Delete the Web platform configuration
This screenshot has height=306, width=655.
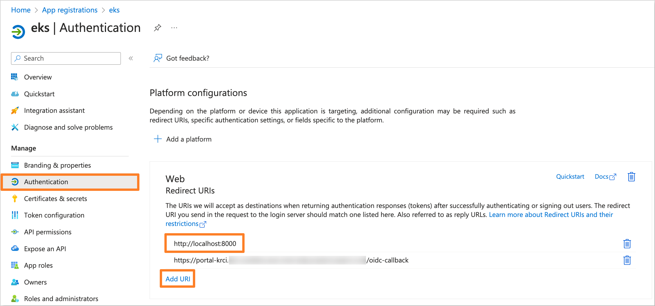pos(631,177)
